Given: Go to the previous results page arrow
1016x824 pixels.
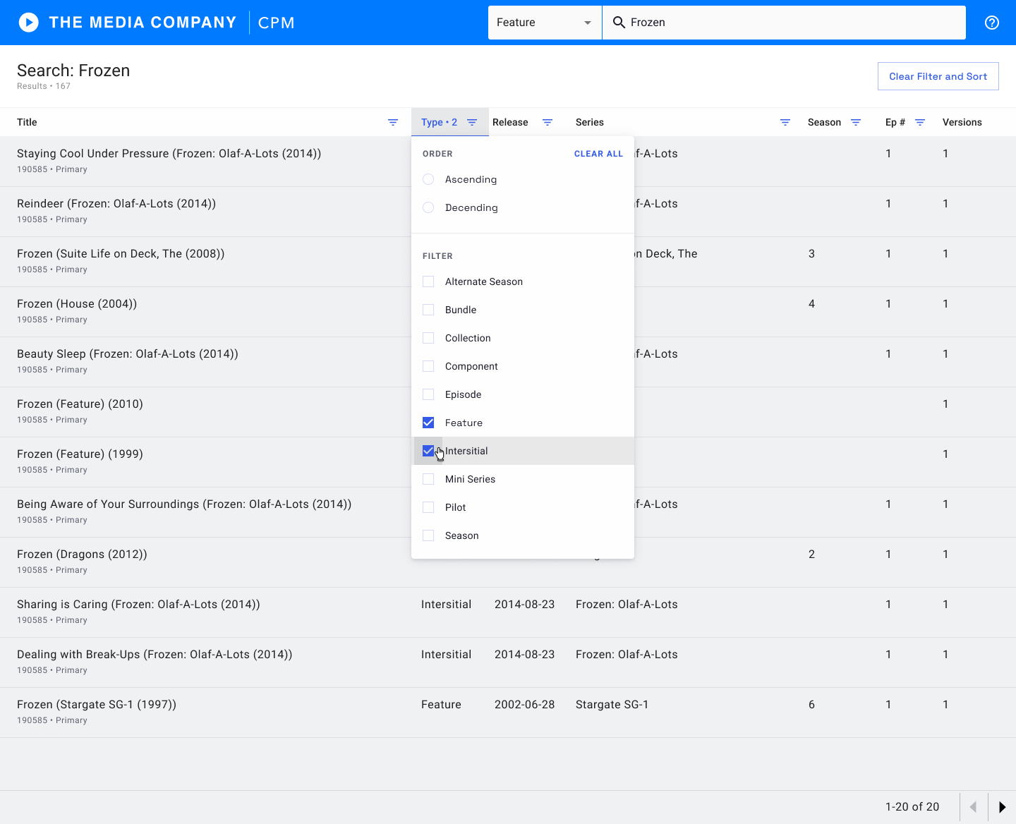Looking at the screenshot, I should (974, 807).
